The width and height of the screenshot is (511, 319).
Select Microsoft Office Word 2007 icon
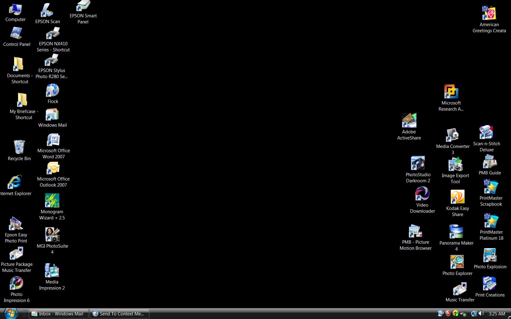[x=54, y=140]
